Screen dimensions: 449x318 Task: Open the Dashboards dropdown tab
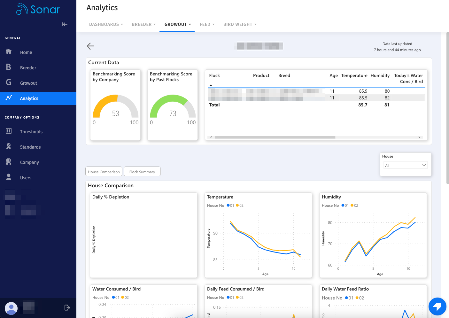(106, 24)
